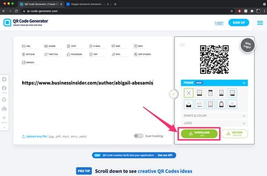Select the no-frame X option
267x176 pixels.
(x=189, y=93)
